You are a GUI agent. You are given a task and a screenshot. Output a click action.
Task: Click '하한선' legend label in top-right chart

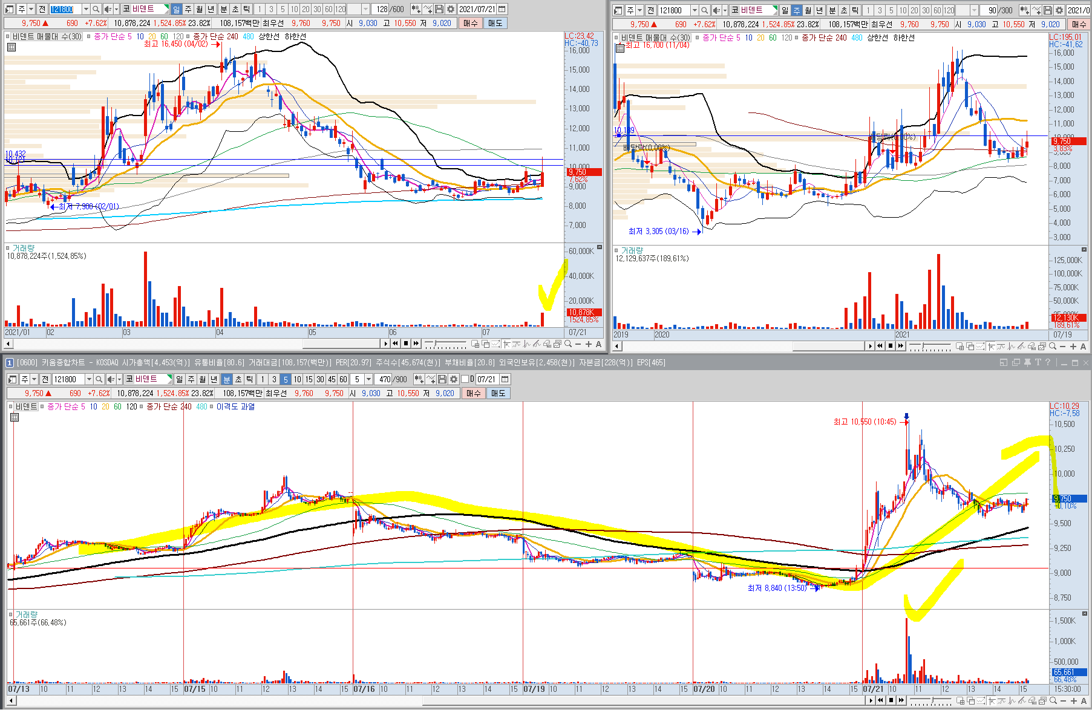(904, 37)
